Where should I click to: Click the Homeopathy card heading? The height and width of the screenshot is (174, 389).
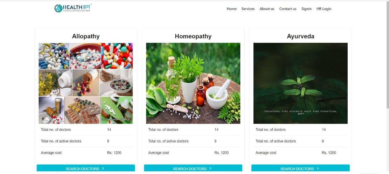point(193,36)
